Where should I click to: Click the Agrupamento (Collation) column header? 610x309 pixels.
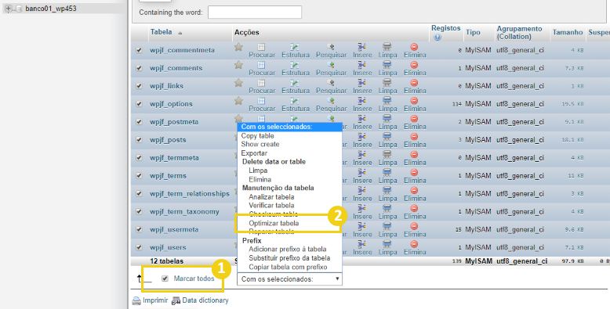pos(519,33)
